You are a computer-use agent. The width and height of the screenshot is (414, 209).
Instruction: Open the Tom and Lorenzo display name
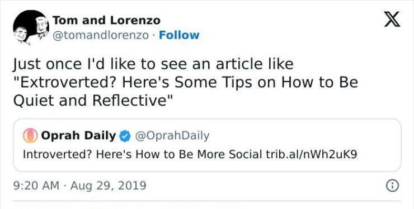point(106,20)
